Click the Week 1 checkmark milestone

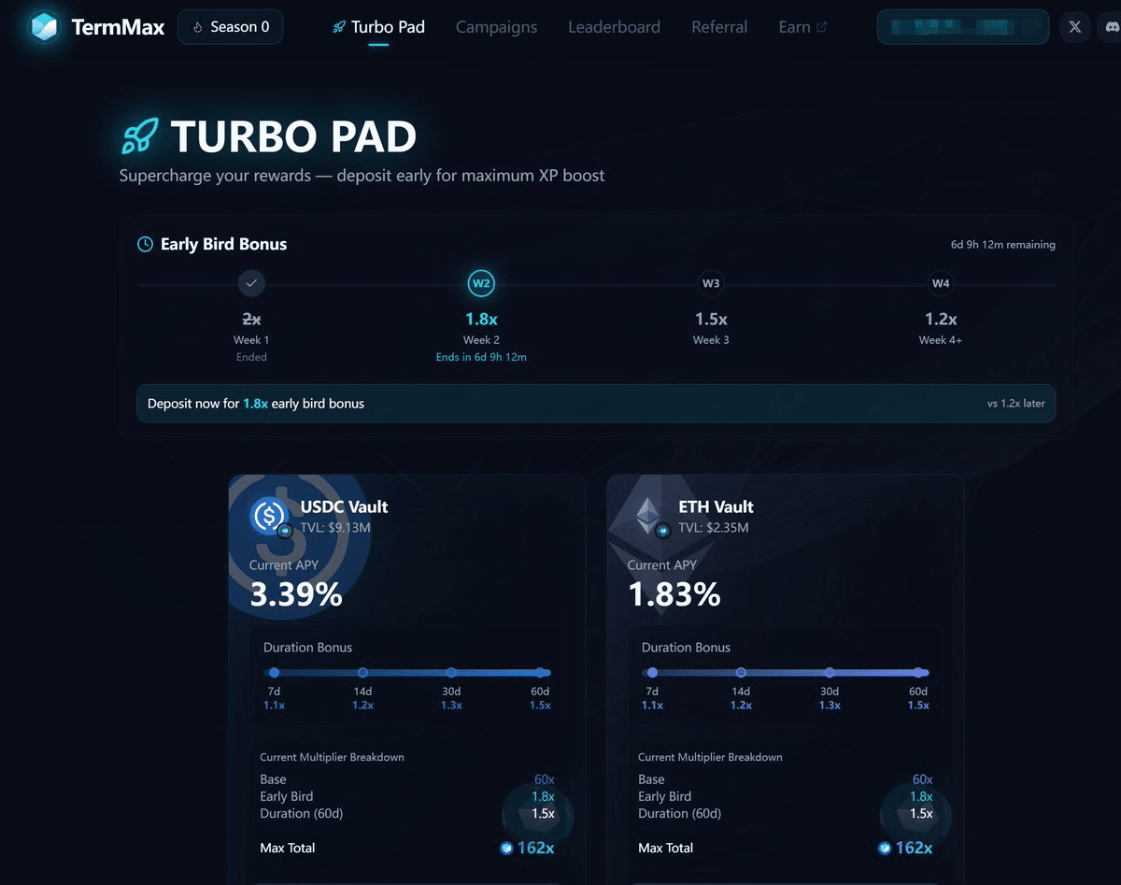(251, 283)
